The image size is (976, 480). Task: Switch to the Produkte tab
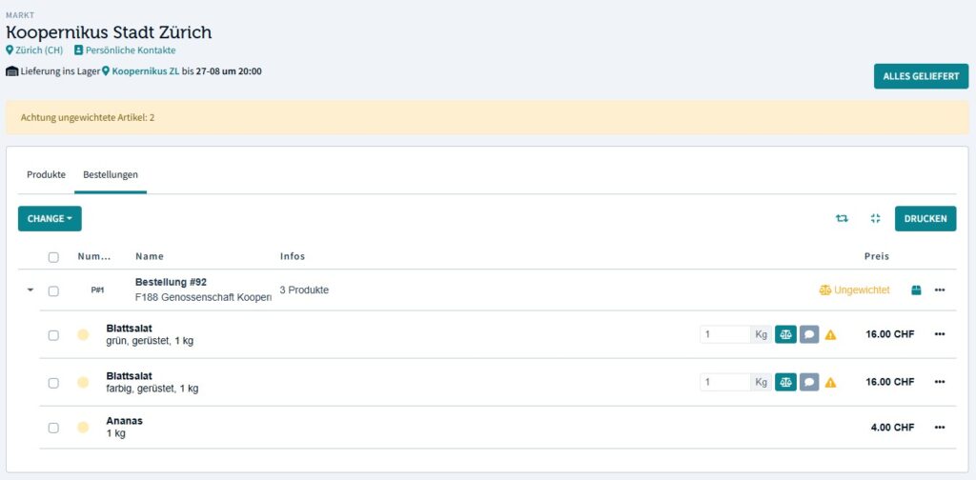click(x=46, y=175)
